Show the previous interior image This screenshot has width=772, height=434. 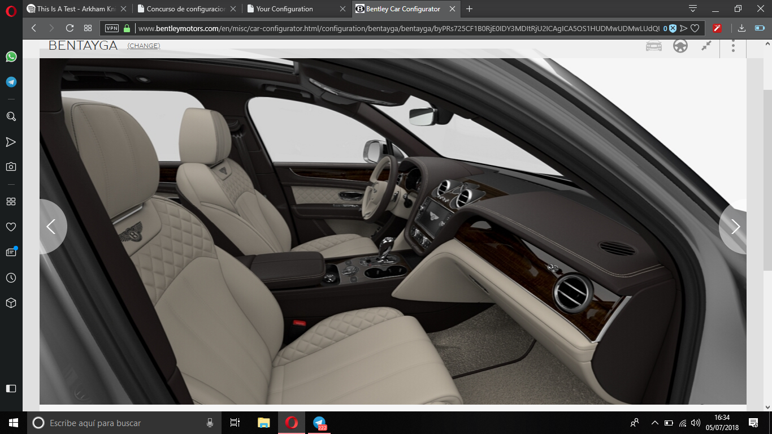point(52,227)
